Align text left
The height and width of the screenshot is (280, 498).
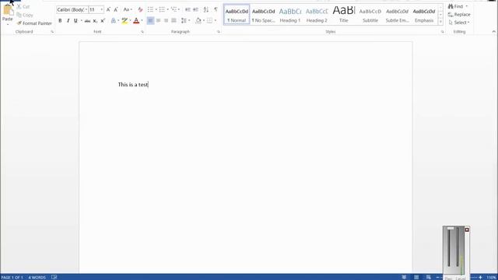tap(150, 21)
